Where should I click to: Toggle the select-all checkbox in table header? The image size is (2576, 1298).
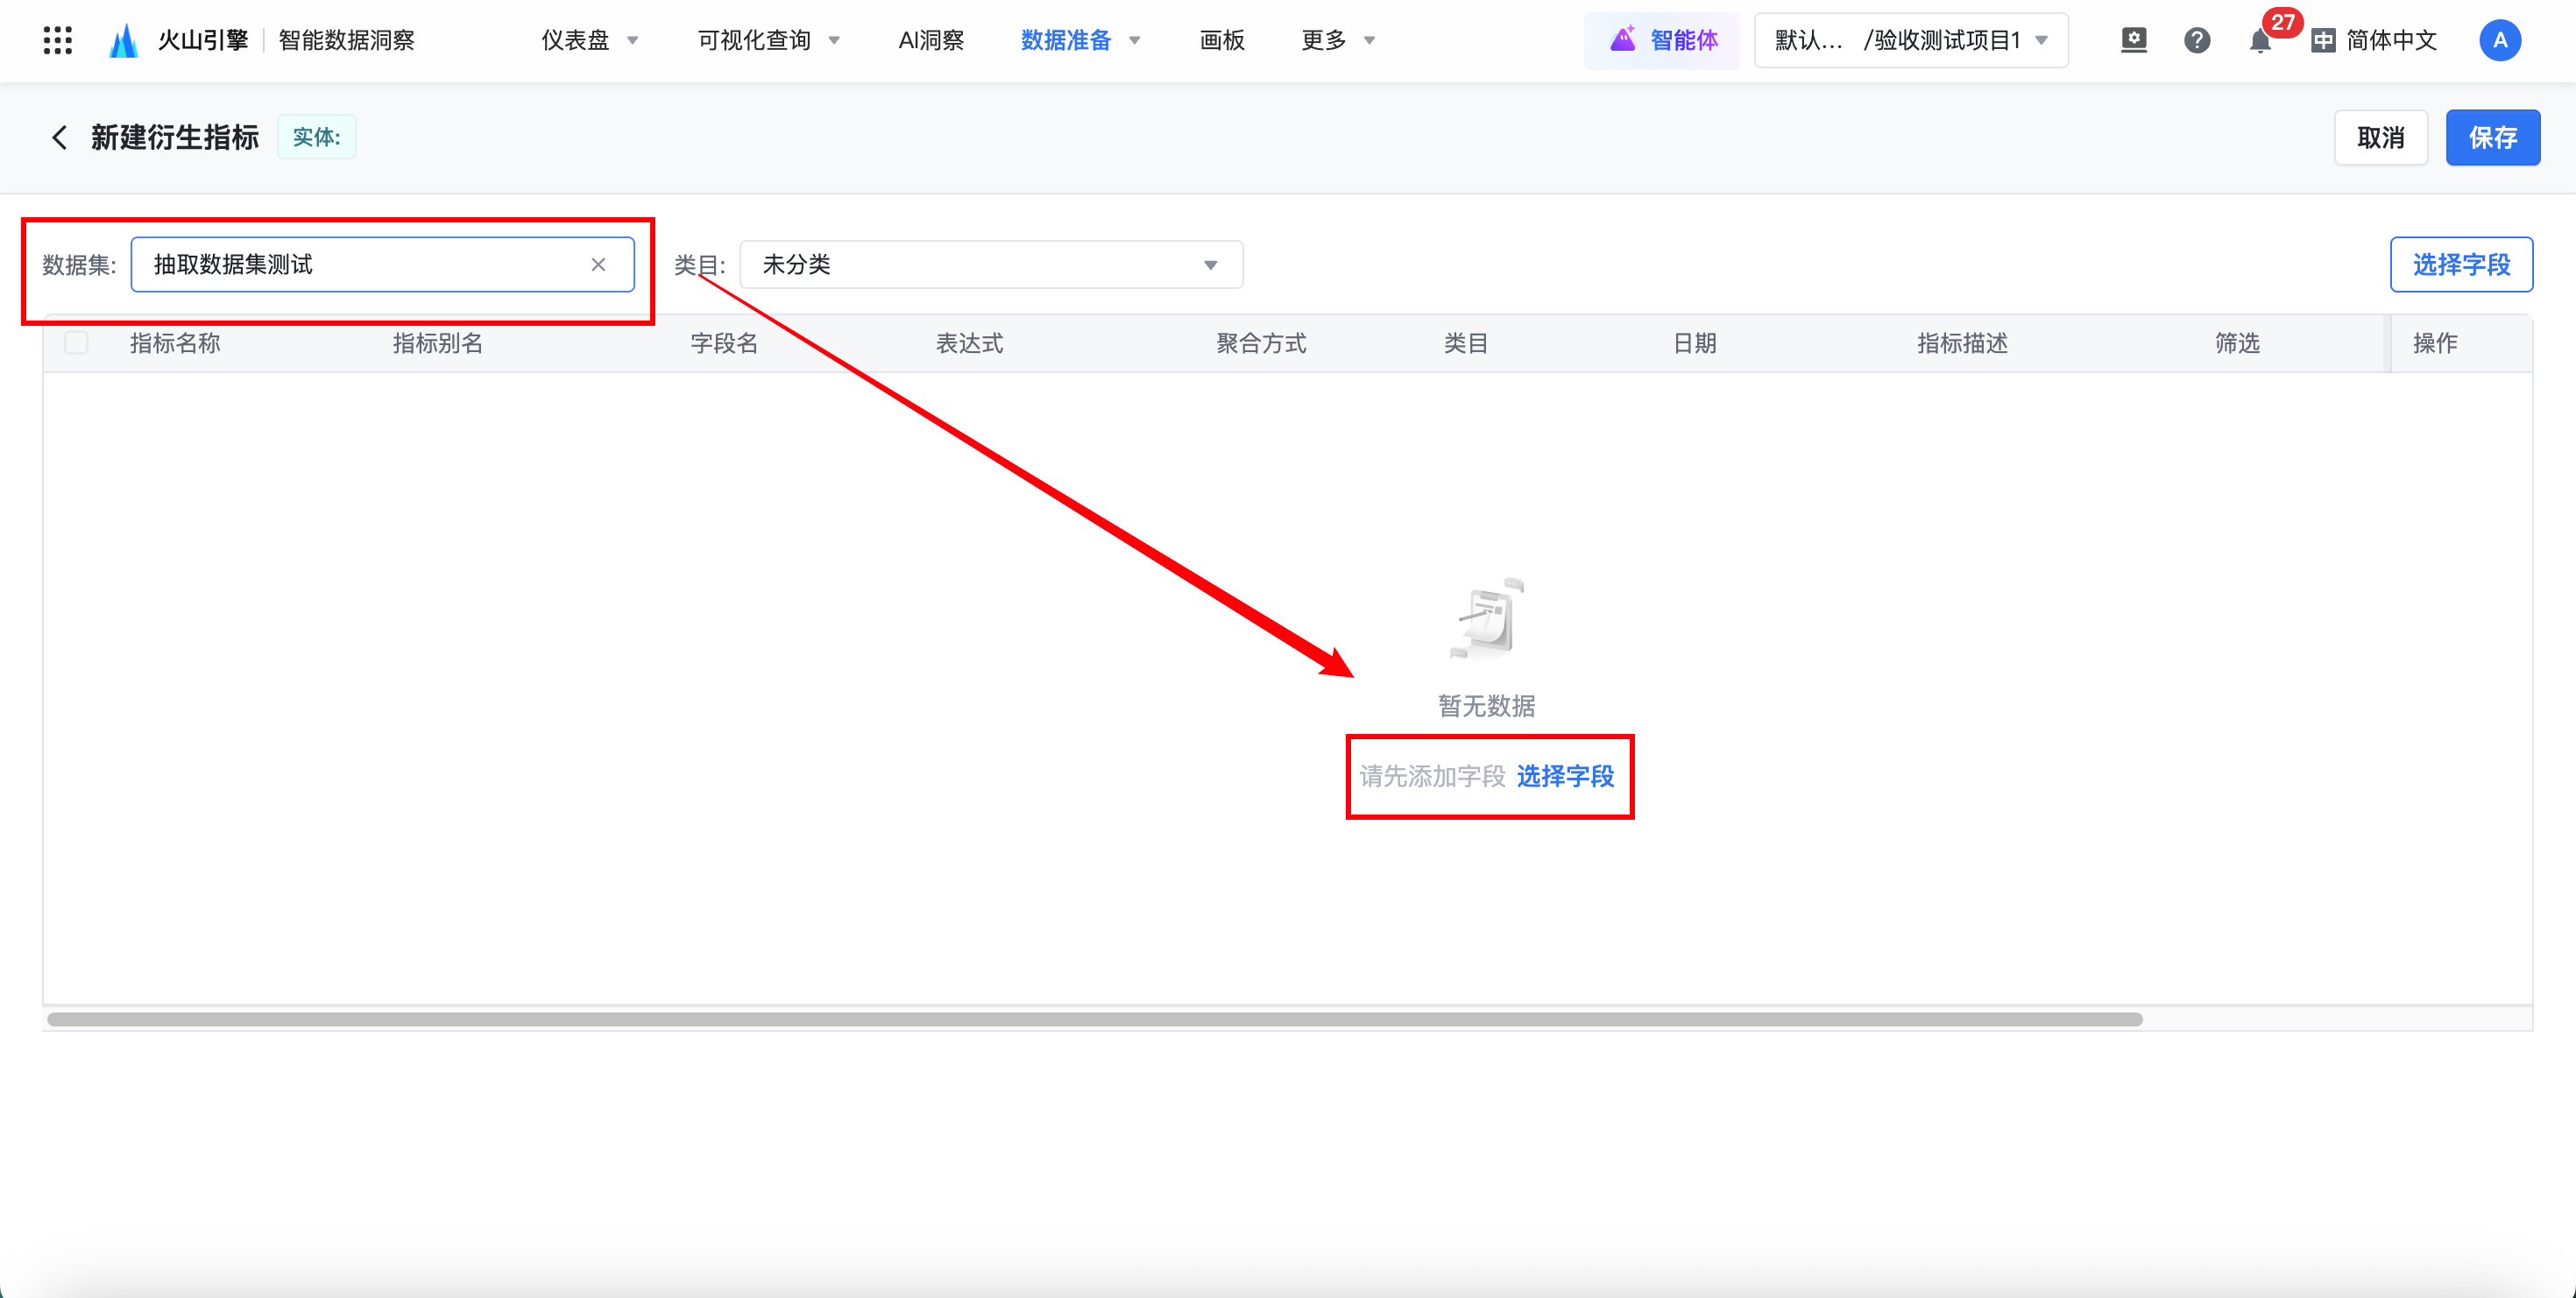point(76,342)
